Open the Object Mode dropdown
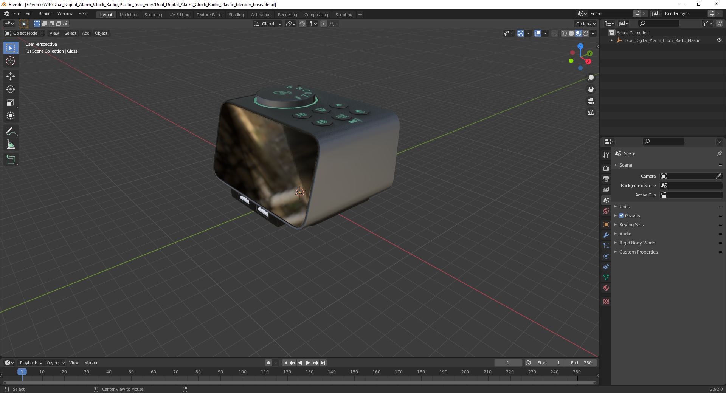This screenshot has height=393, width=726. pyautogui.click(x=25, y=33)
